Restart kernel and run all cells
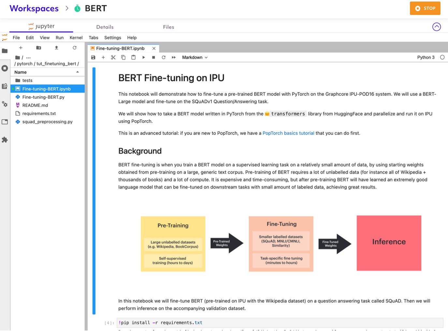448x332 pixels. click(x=174, y=57)
